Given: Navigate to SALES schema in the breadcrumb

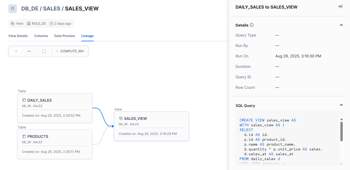Looking at the screenshot, I should coord(52,9).
